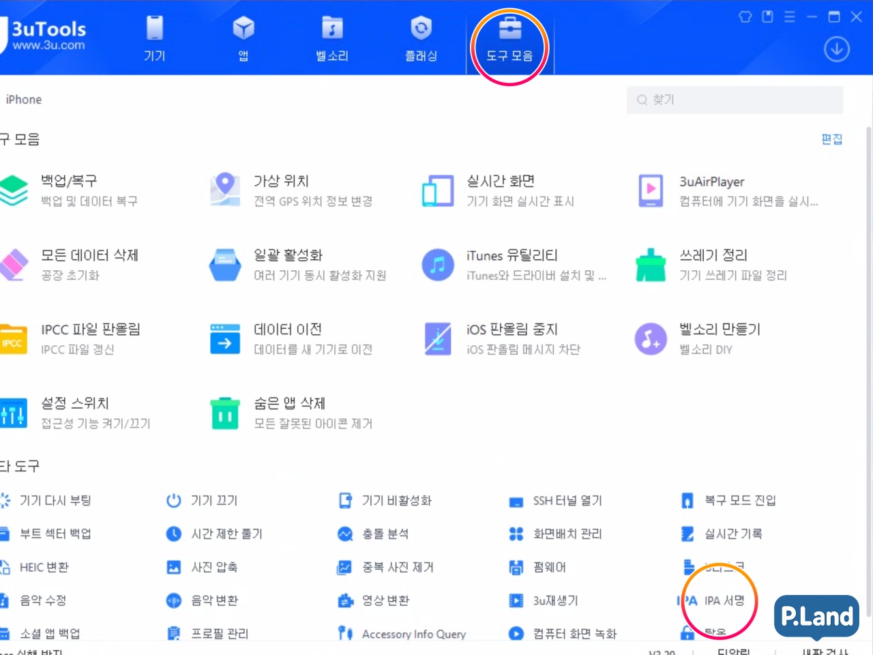Open the SSH 터널 열기 tool
The height and width of the screenshot is (655, 873).
point(567,501)
